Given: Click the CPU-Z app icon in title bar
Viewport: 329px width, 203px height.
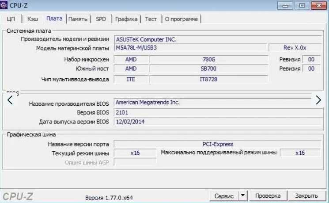Looking at the screenshot, I should 4,5.
